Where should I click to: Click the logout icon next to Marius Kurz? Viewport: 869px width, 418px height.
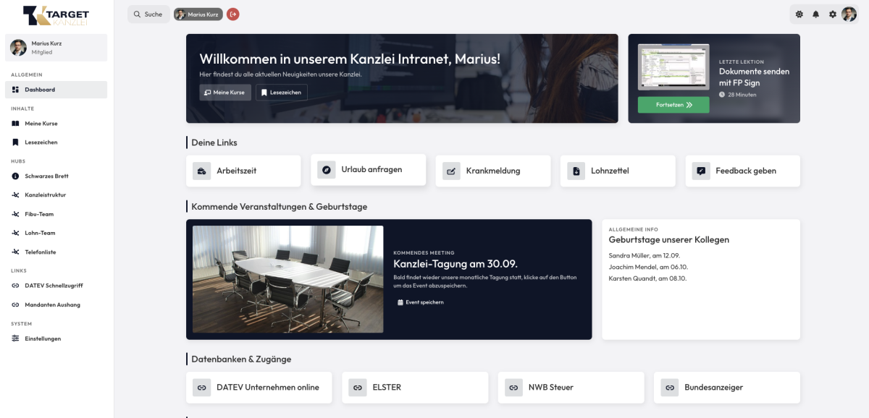point(232,14)
